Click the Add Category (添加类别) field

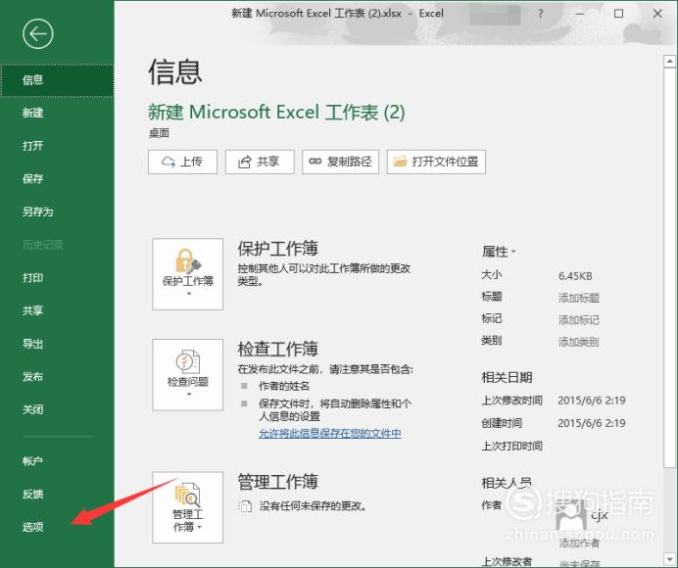tap(578, 342)
